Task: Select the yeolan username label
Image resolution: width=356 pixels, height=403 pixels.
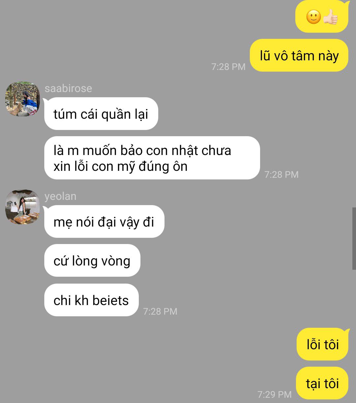Action: point(60,196)
